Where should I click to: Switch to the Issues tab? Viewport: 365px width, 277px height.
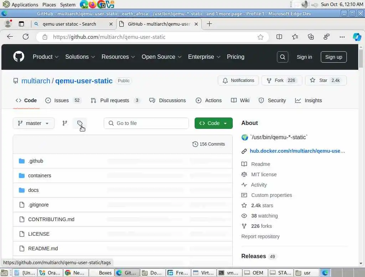63,100
